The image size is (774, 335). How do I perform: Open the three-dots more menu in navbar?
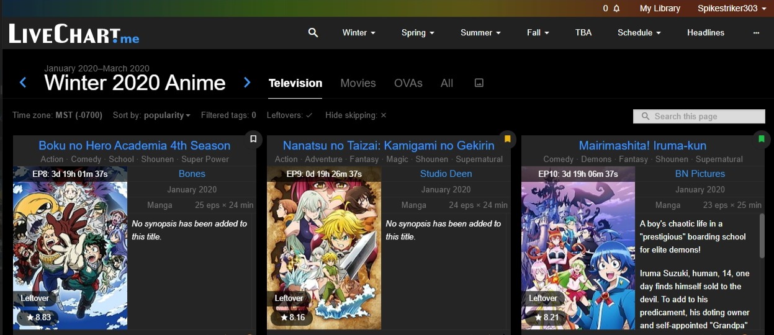[756, 32]
